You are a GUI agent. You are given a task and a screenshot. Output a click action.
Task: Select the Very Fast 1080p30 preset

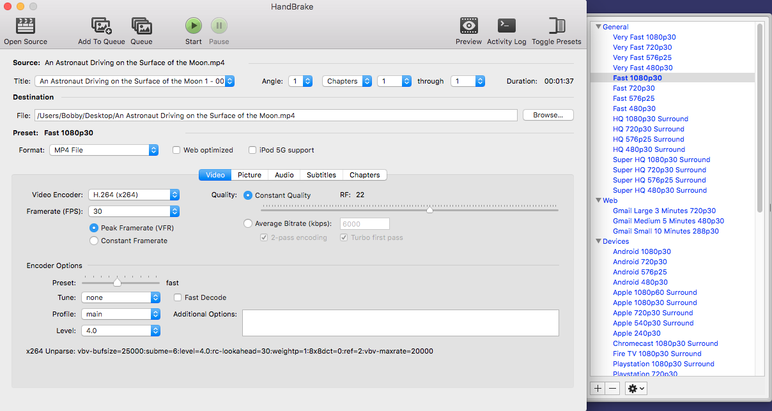(x=644, y=37)
